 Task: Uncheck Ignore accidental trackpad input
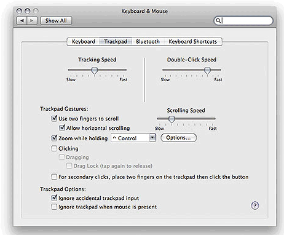[x=54, y=197]
